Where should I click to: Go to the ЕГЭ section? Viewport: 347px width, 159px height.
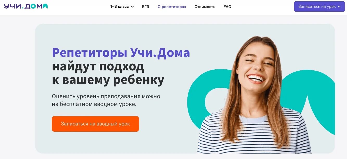click(146, 7)
